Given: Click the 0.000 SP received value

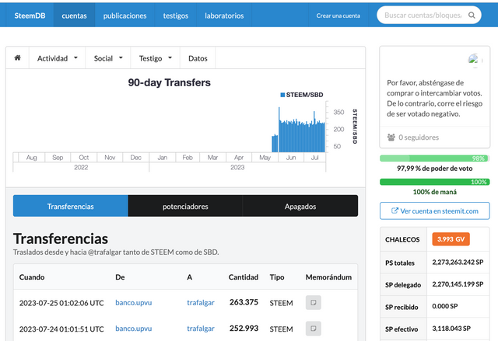Looking at the screenshot, I should (x=444, y=306).
